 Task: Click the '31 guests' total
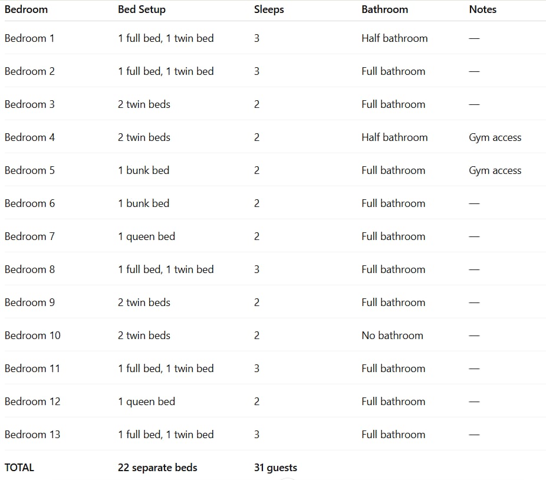275,468
